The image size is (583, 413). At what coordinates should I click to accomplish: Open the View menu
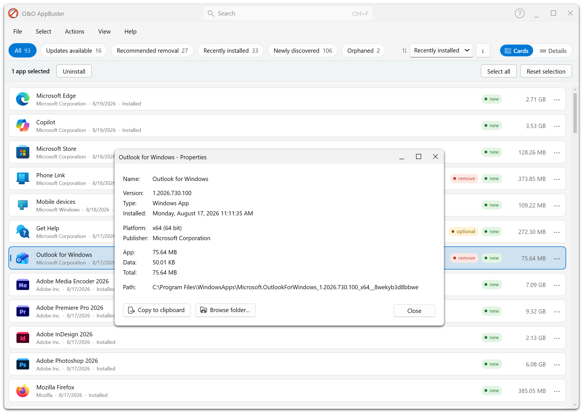pos(104,32)
